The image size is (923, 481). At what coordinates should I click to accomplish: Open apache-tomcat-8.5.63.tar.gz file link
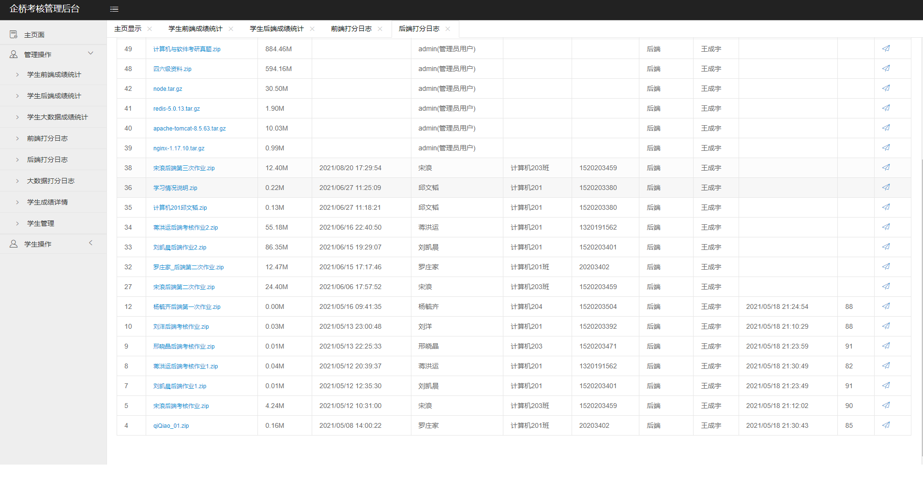(x=190, y=129)
